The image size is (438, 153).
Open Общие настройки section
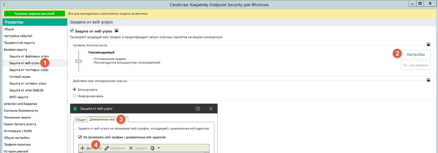(x=17, y=138)
